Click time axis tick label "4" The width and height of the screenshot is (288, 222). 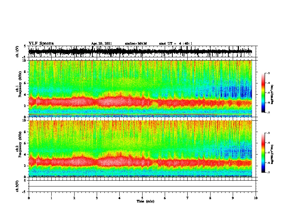pyautogui.click(x=120, y=198)
